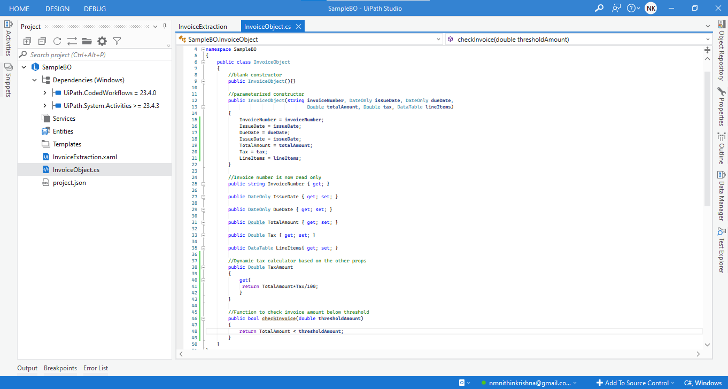
Task: Click the editor split view handle
Action: click(707, 50)
